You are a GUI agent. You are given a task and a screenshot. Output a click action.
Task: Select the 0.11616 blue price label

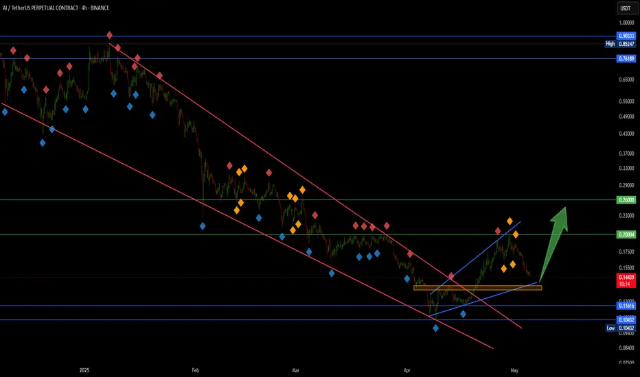click(x=626, y=306)
